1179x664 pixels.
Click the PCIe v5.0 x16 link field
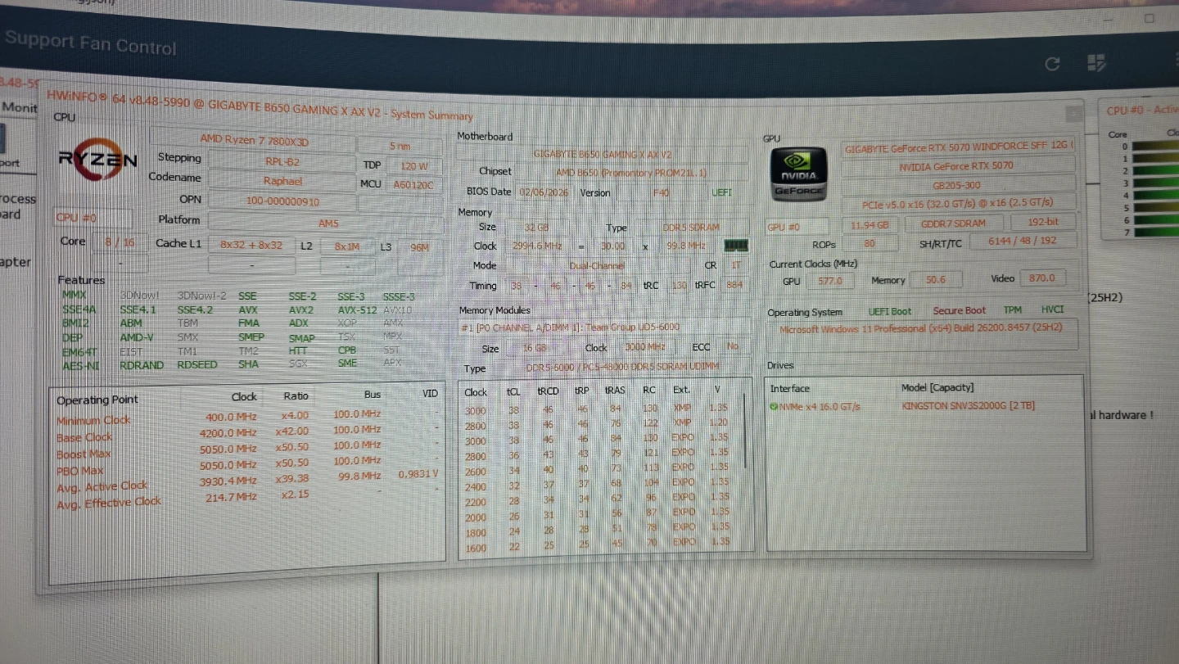(x=958, y=203)
